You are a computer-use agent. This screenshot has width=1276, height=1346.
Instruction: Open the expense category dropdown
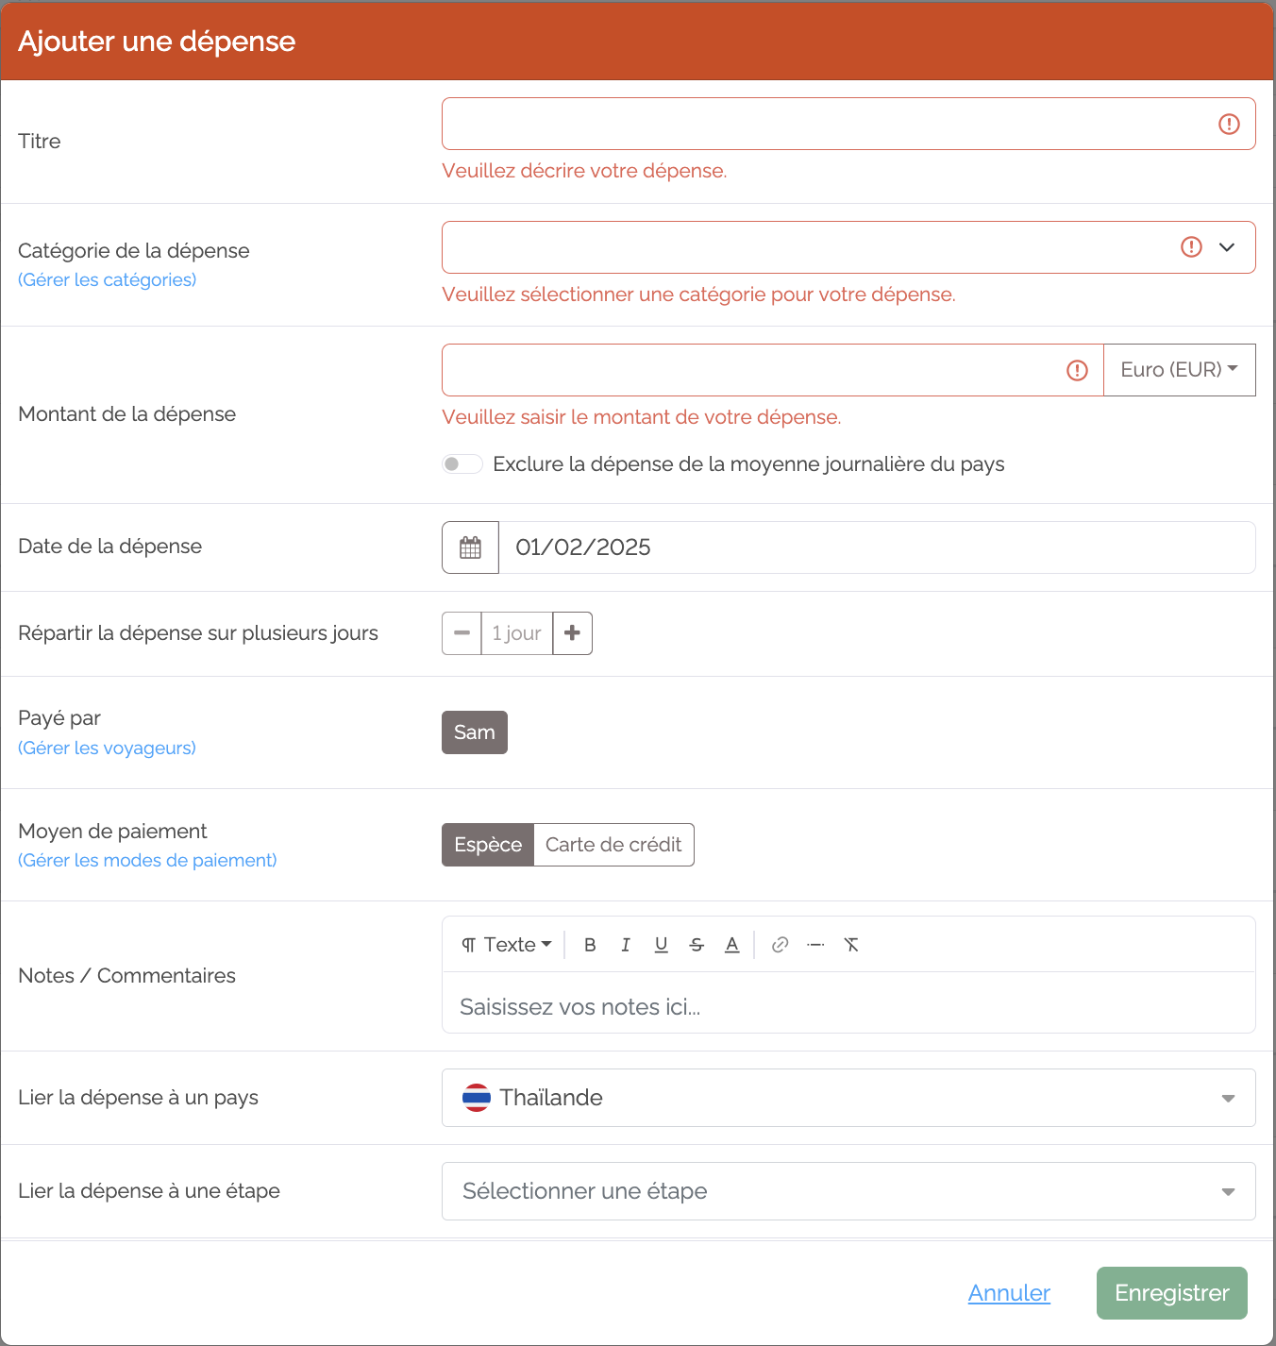pyautogui.click(x=848, y=247)
